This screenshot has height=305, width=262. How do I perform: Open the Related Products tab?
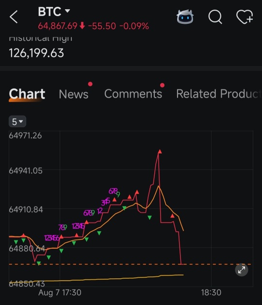pos(218,94)
